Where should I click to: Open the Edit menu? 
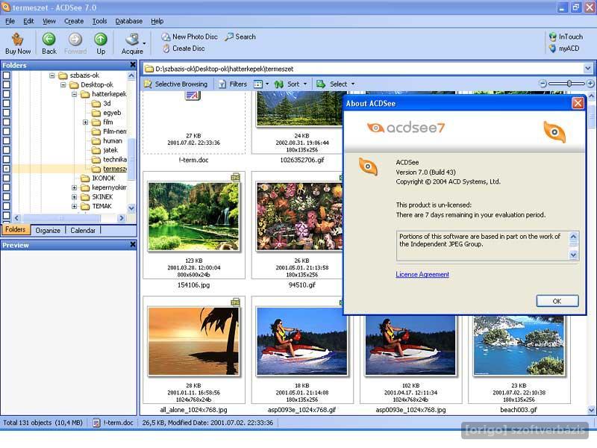tap(28, 21)
